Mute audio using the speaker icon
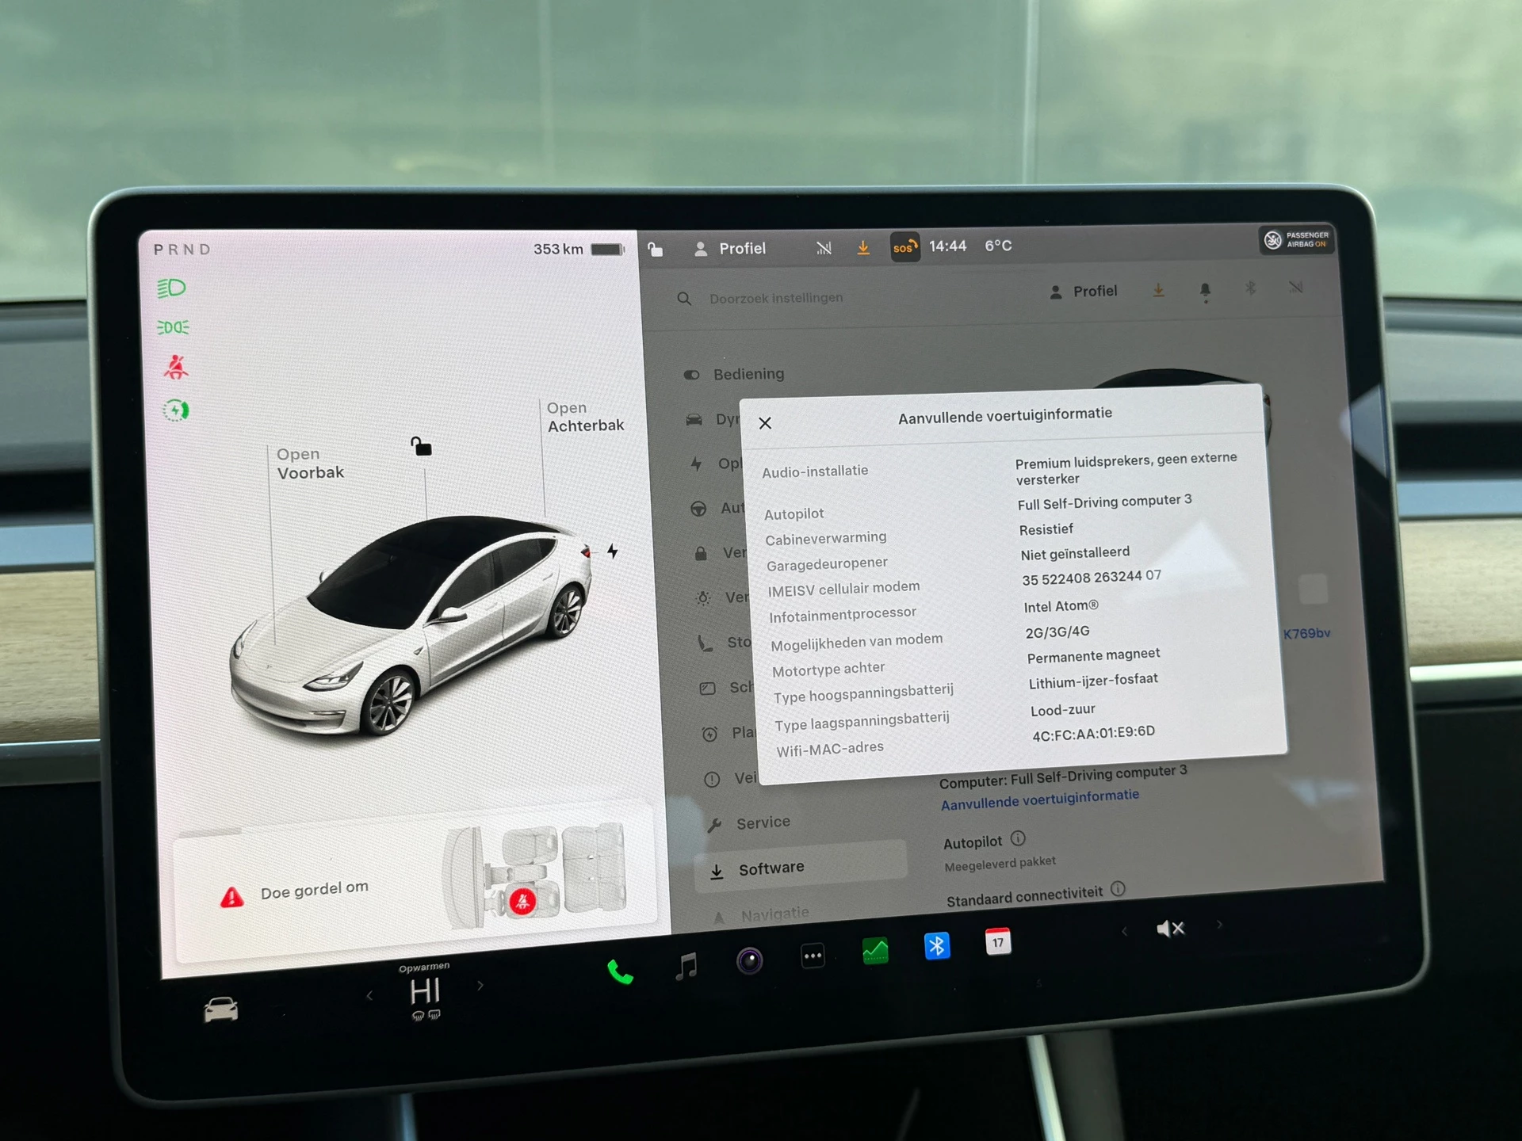 [x=1171, y=927]
